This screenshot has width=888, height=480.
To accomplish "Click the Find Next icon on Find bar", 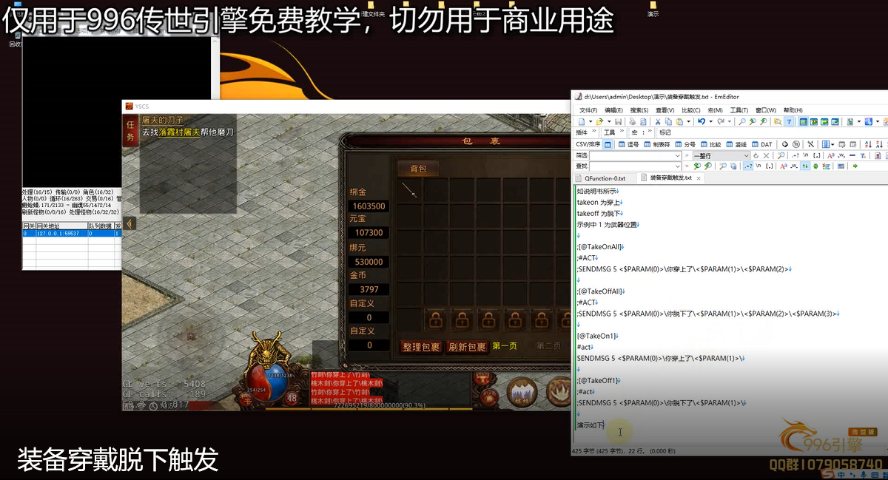I will click(697, 166).
